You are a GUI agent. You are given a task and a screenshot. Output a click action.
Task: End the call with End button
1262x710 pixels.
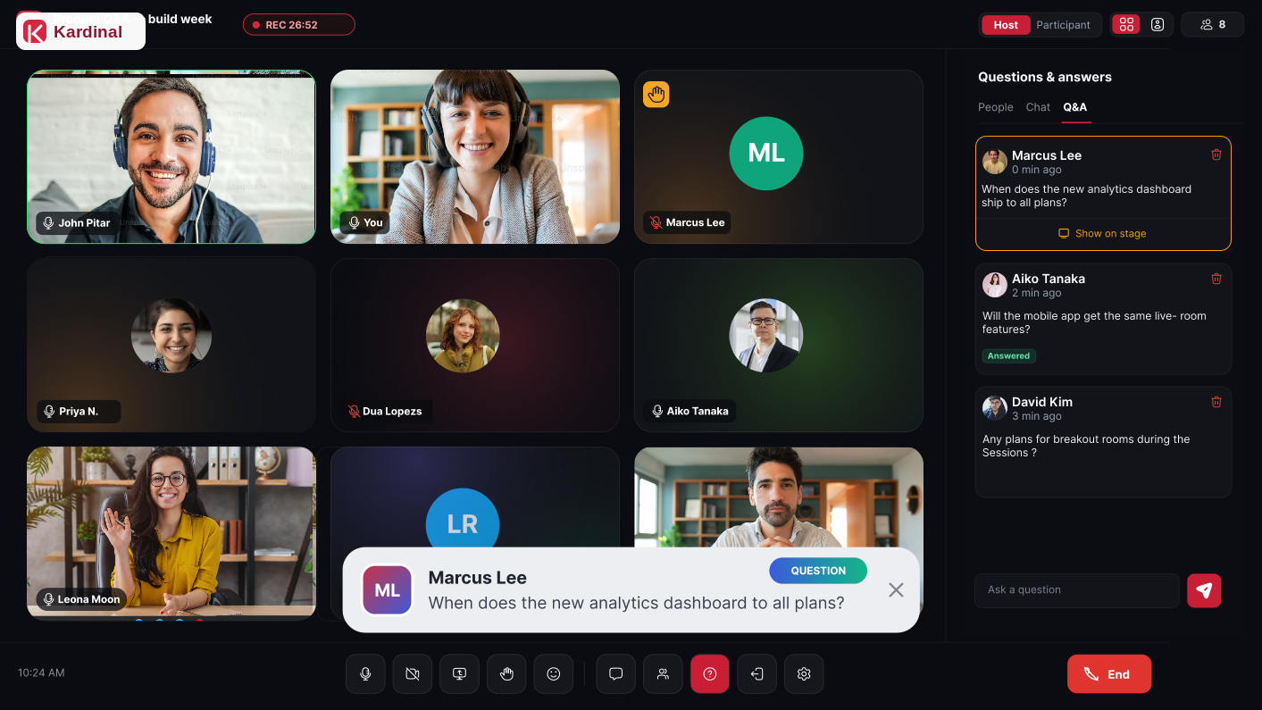(x=1109, y=674)
